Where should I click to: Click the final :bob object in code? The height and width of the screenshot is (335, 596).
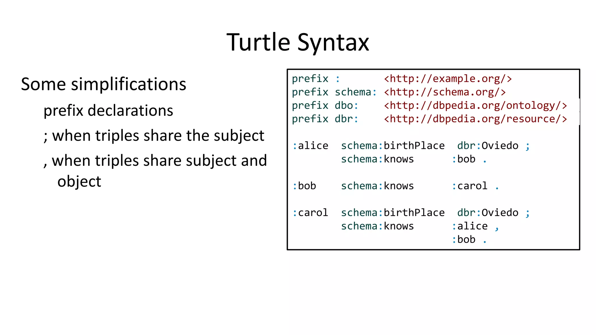(464, 240)
